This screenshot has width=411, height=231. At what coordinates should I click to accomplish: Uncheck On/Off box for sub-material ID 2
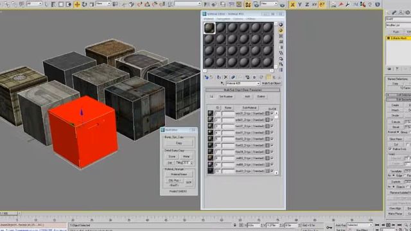point(272,120)
